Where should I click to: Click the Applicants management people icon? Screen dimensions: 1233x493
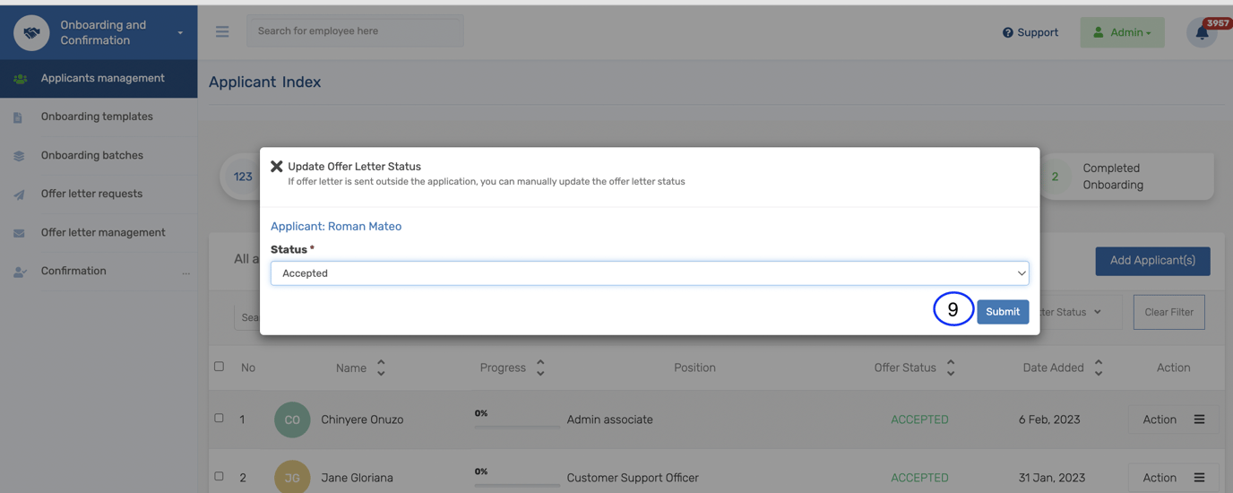[20, 79]
